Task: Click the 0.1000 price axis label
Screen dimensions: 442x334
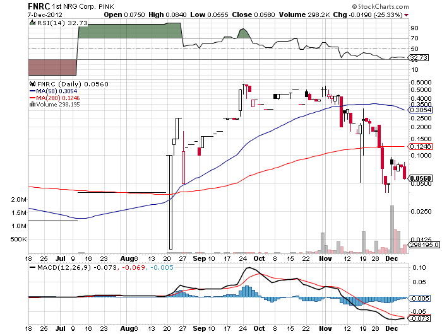Action: pyautogui.click(x=421, y=155)
